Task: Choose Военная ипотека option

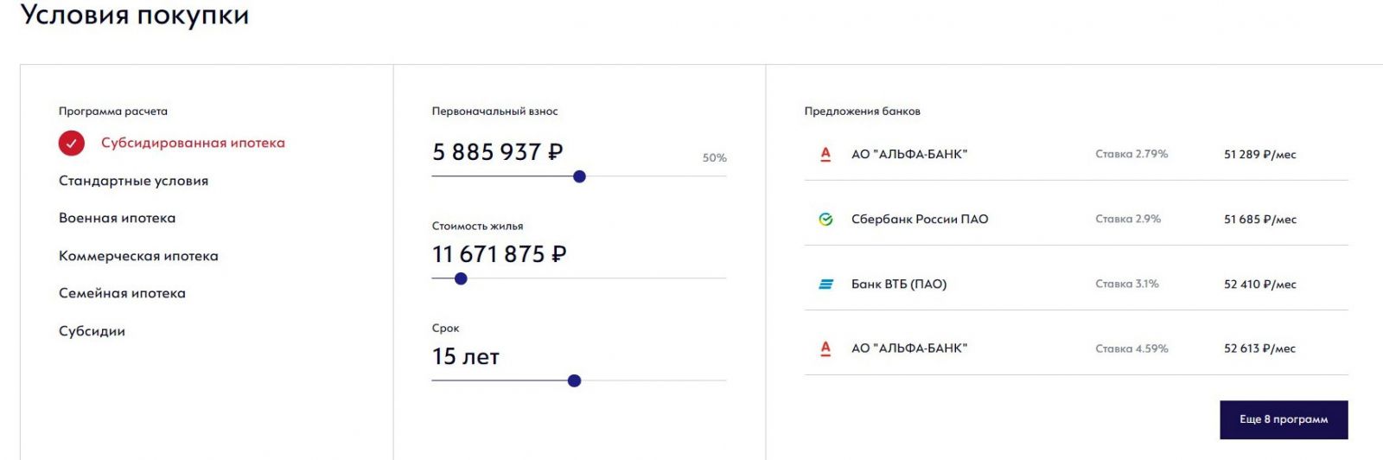Action: click(x=117, y=218)
